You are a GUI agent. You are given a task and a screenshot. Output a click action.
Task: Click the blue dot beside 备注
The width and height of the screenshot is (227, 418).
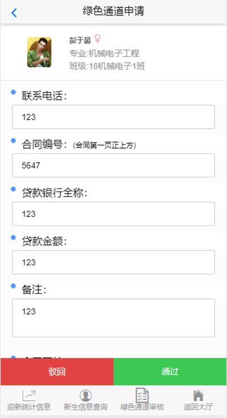point(13,286)
